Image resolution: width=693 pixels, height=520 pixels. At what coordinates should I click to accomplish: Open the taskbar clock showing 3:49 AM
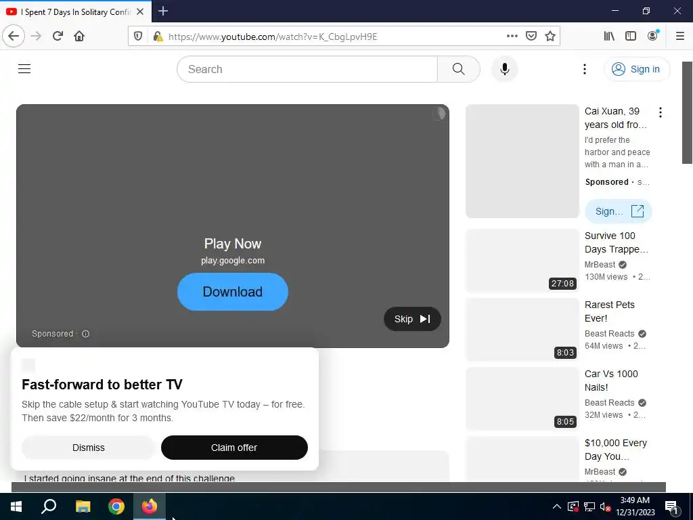(635, 506)
